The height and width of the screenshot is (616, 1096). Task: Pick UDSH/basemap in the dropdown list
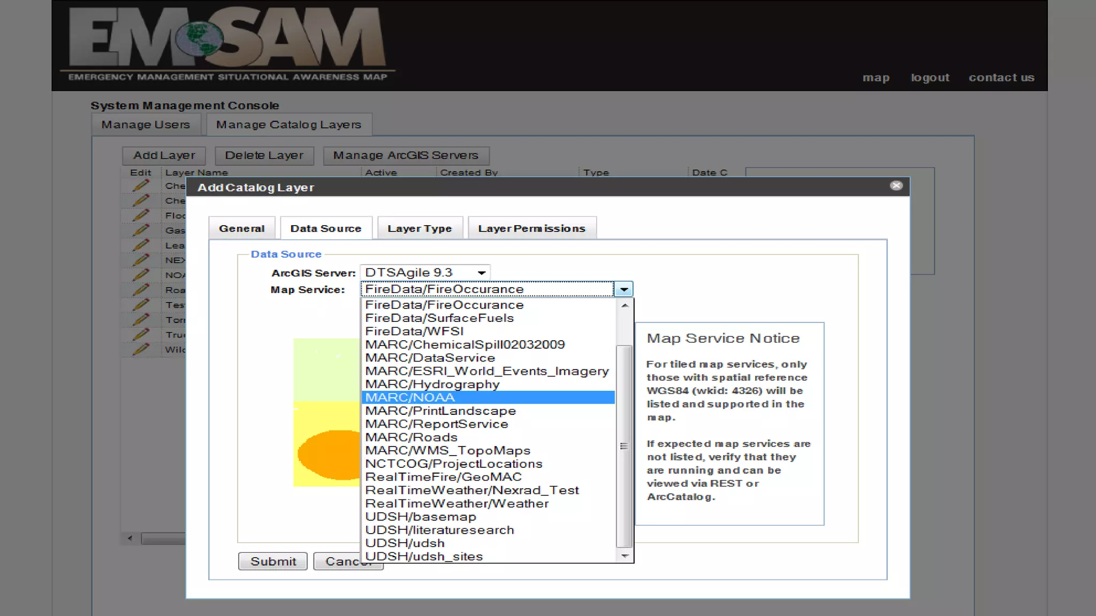coord(421,517)
